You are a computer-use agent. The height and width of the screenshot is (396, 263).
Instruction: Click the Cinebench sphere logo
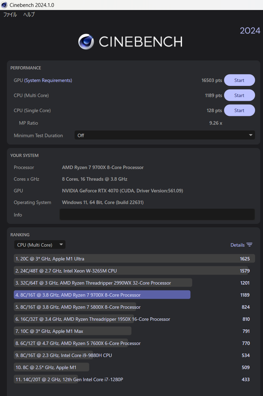(86, 42)
